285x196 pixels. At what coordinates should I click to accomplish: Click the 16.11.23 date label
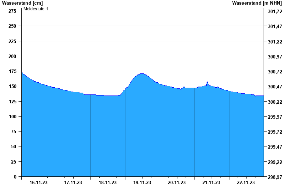pyautogui.click(x=38, y=182)
